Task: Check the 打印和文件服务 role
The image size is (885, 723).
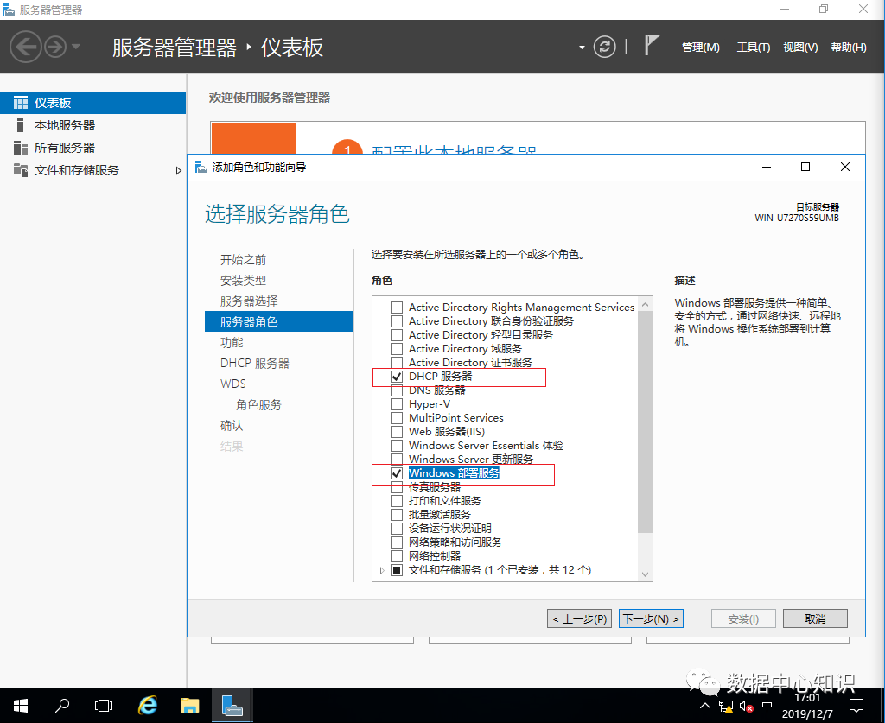Action: coord(397,501)
